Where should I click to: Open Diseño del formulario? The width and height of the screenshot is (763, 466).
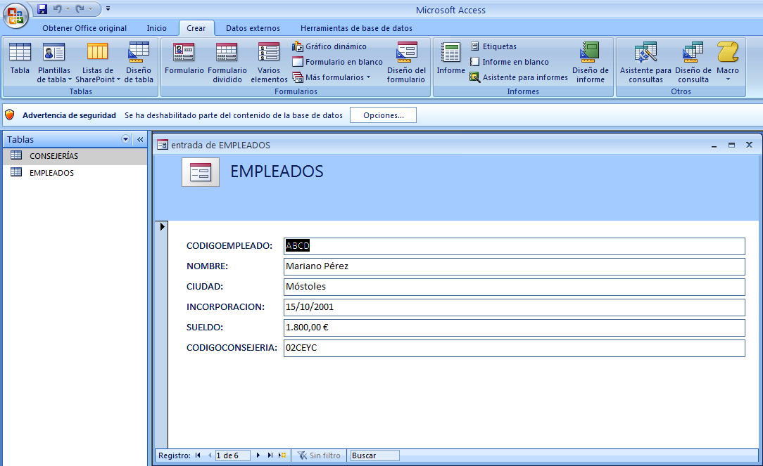406,61
